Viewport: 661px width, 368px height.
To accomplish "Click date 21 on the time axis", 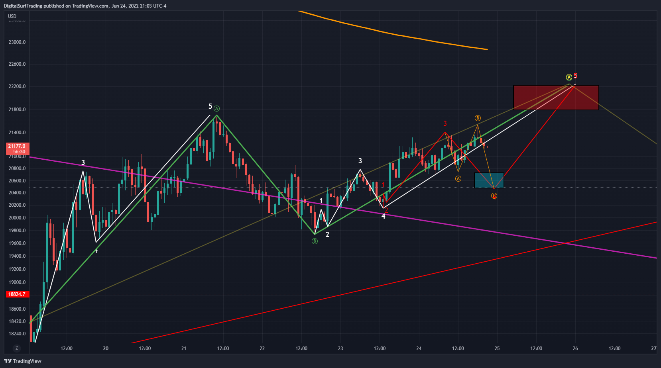I will 184,348.
